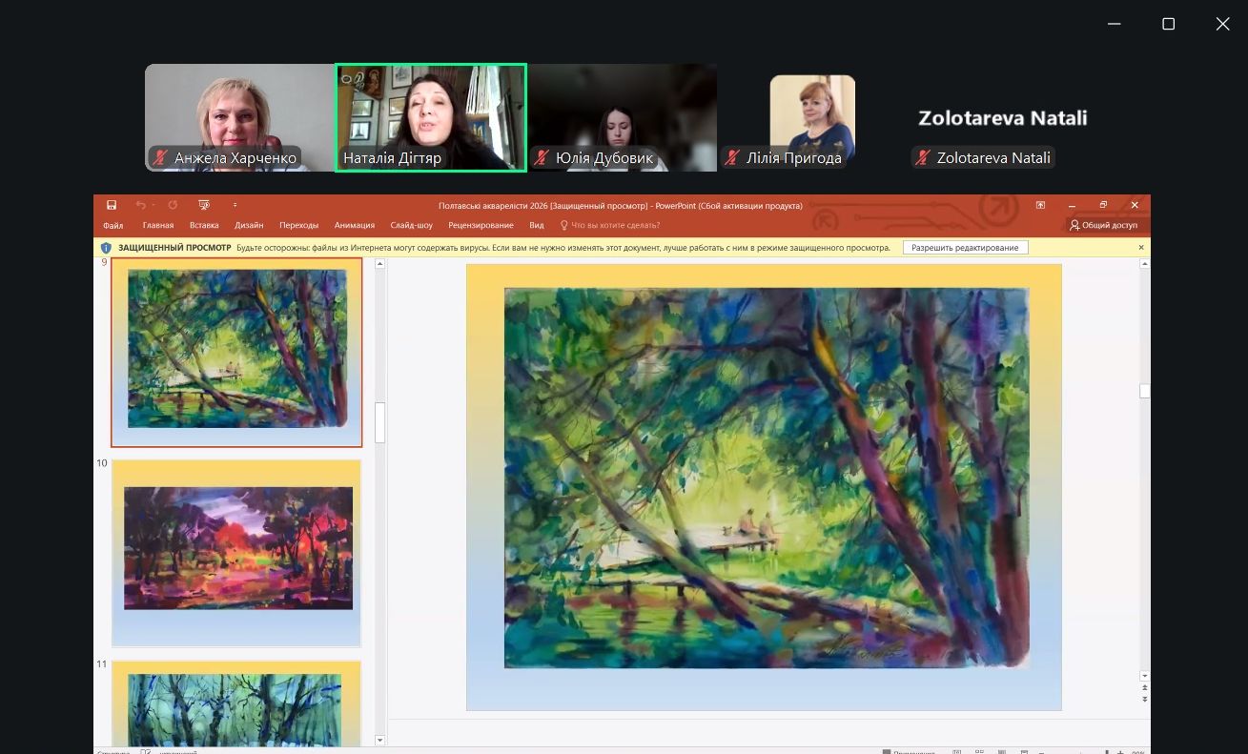Select Юлія Дубовик's video tile
This screenshot has height=754, width=1248.
coord(623,117)
